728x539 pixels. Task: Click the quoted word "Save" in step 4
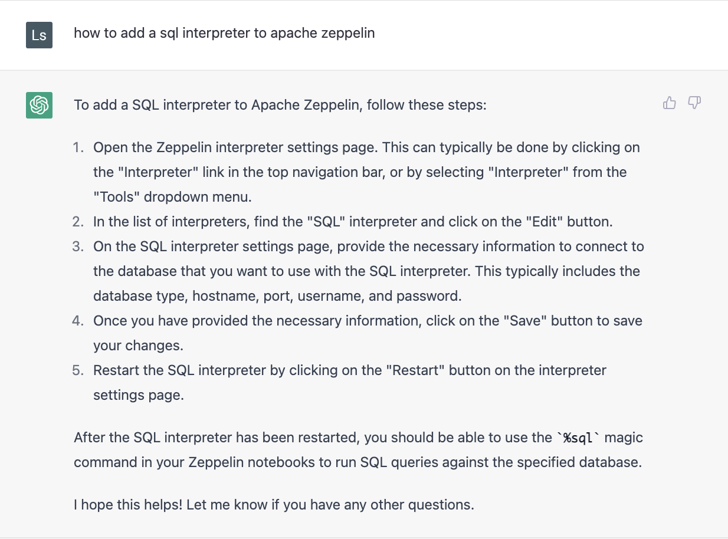click(525, 321)
